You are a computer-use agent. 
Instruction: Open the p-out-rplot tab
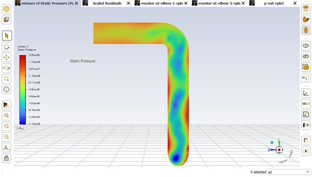point(274,3)
